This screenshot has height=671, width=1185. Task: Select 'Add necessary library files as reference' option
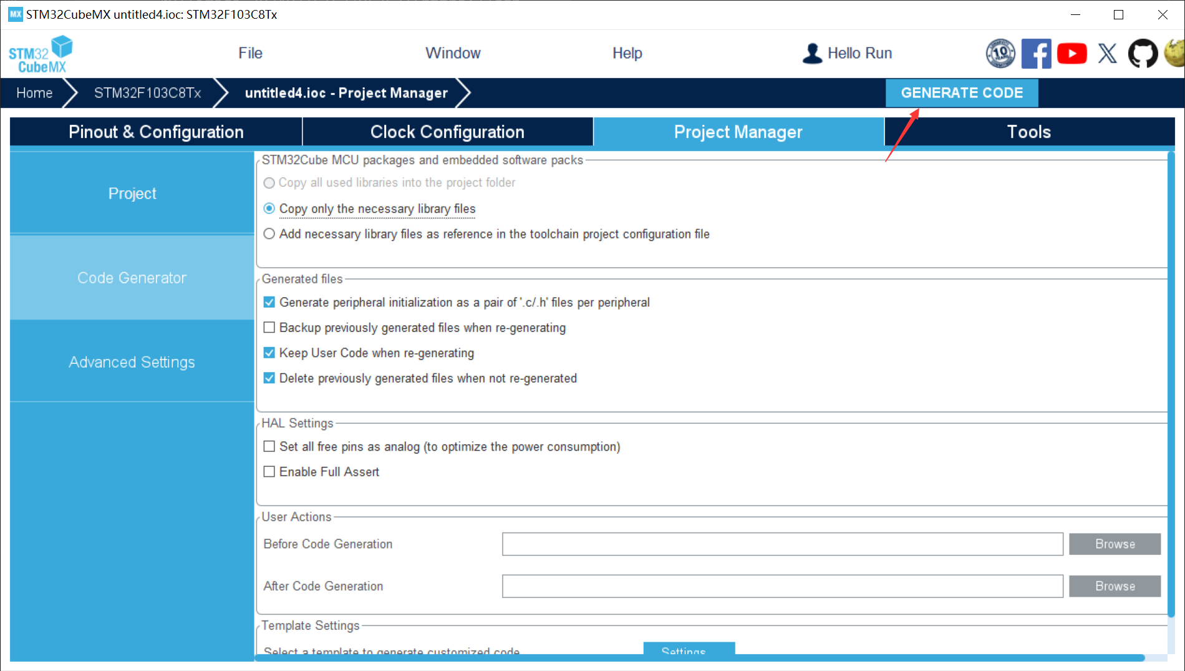tap(269, 234)
